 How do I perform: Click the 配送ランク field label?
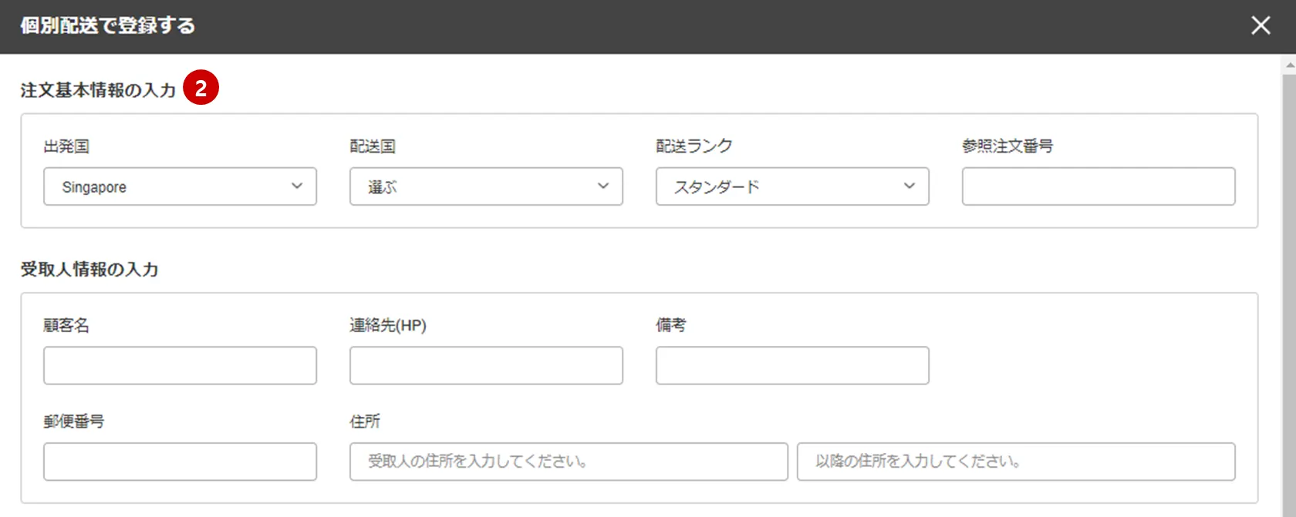tap(694, 146)
